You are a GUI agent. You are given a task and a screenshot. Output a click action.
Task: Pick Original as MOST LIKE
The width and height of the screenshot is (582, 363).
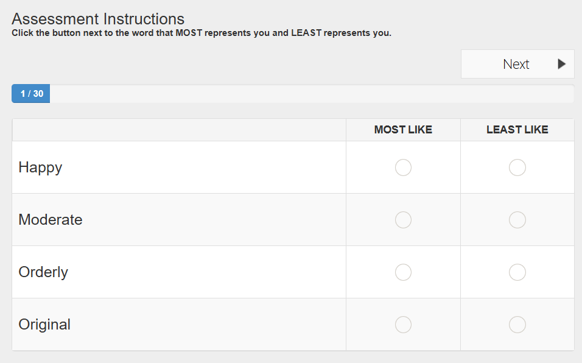[x=403, y=325]
